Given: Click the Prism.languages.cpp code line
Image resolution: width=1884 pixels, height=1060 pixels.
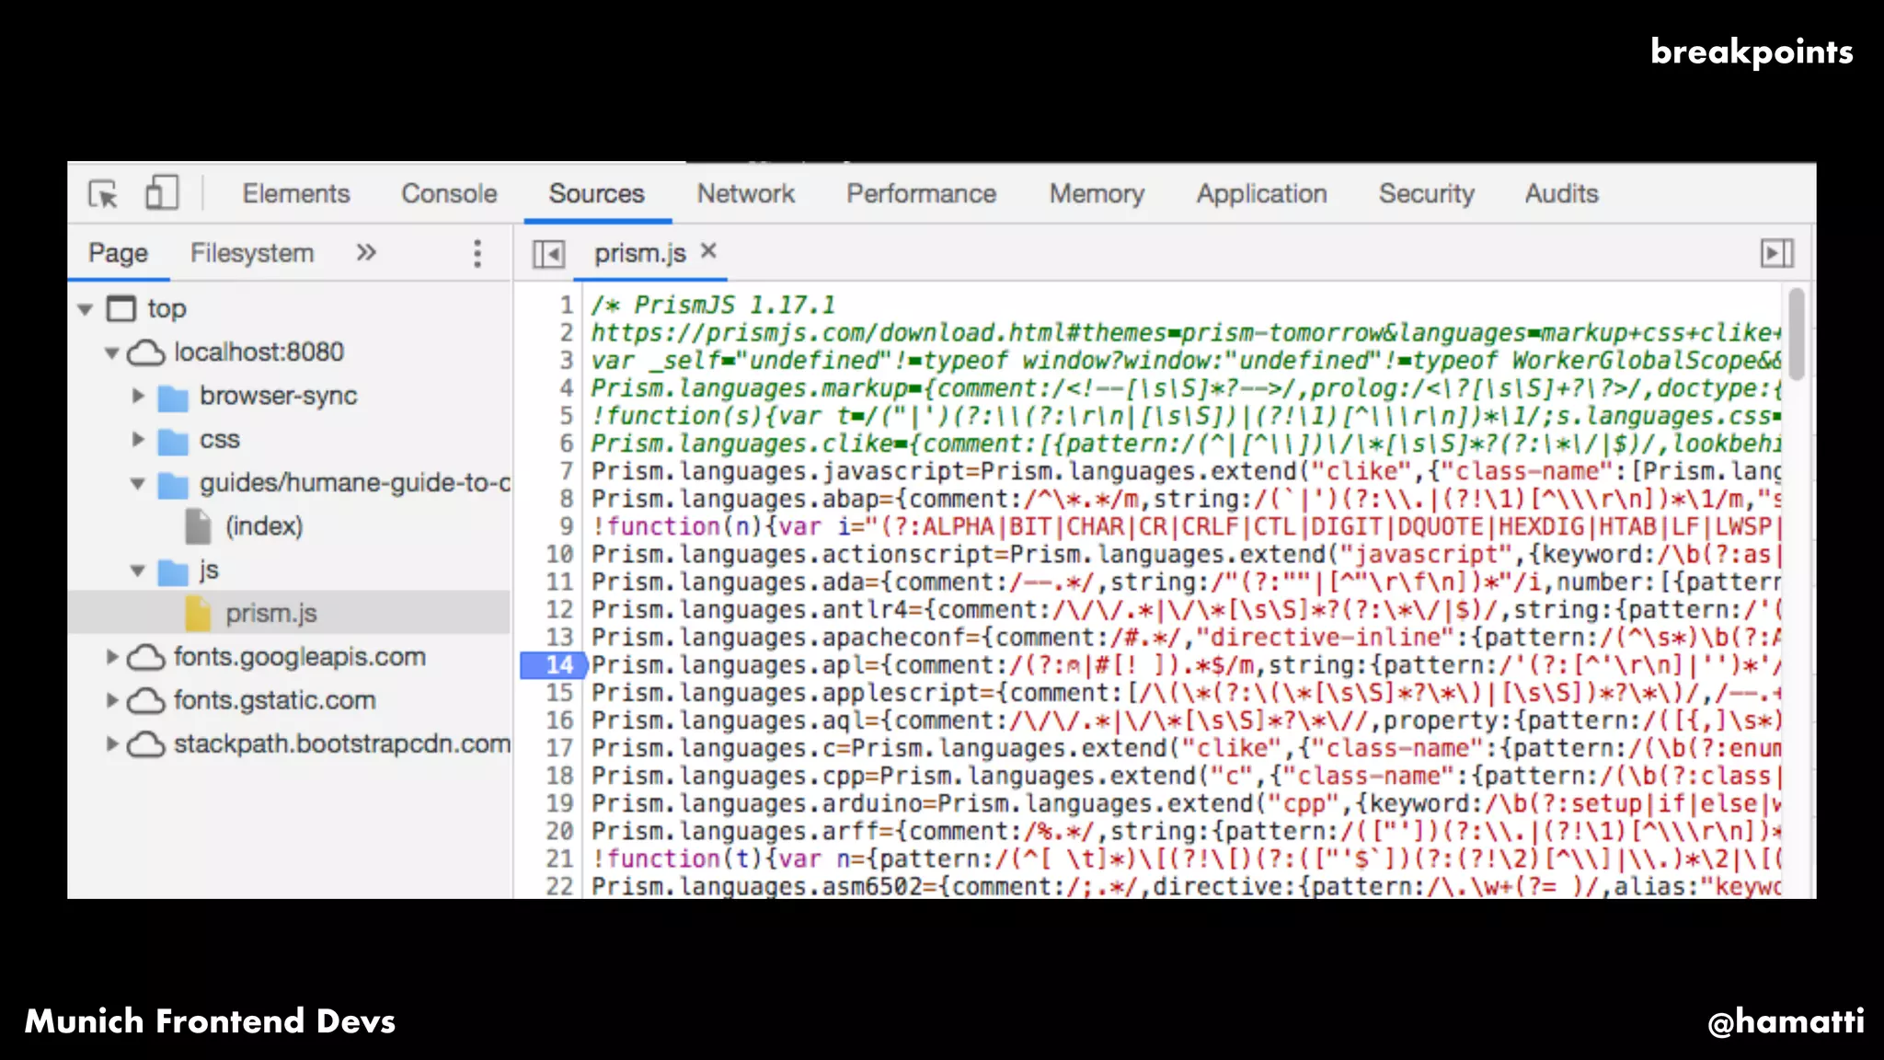Looking at the screenshot, I should tap(1187, 776).
